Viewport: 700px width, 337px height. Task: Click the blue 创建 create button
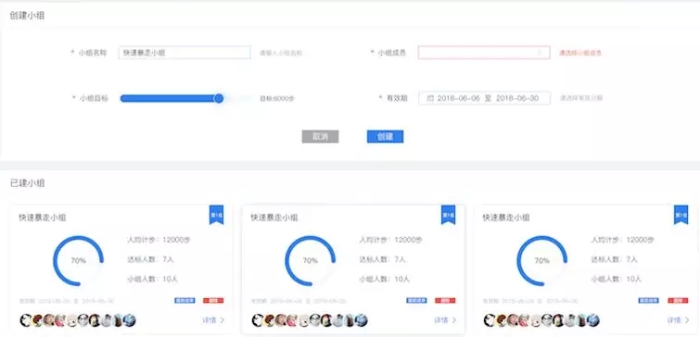(386, 136)
